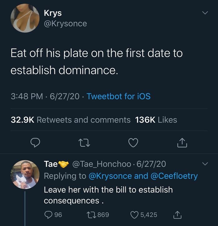Screen dimensions: 218x226
Task: Reply to the main tweet via comment icon
Action: coord(35,143)
